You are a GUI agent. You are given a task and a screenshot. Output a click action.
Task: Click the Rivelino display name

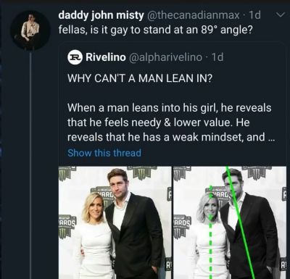106,57
